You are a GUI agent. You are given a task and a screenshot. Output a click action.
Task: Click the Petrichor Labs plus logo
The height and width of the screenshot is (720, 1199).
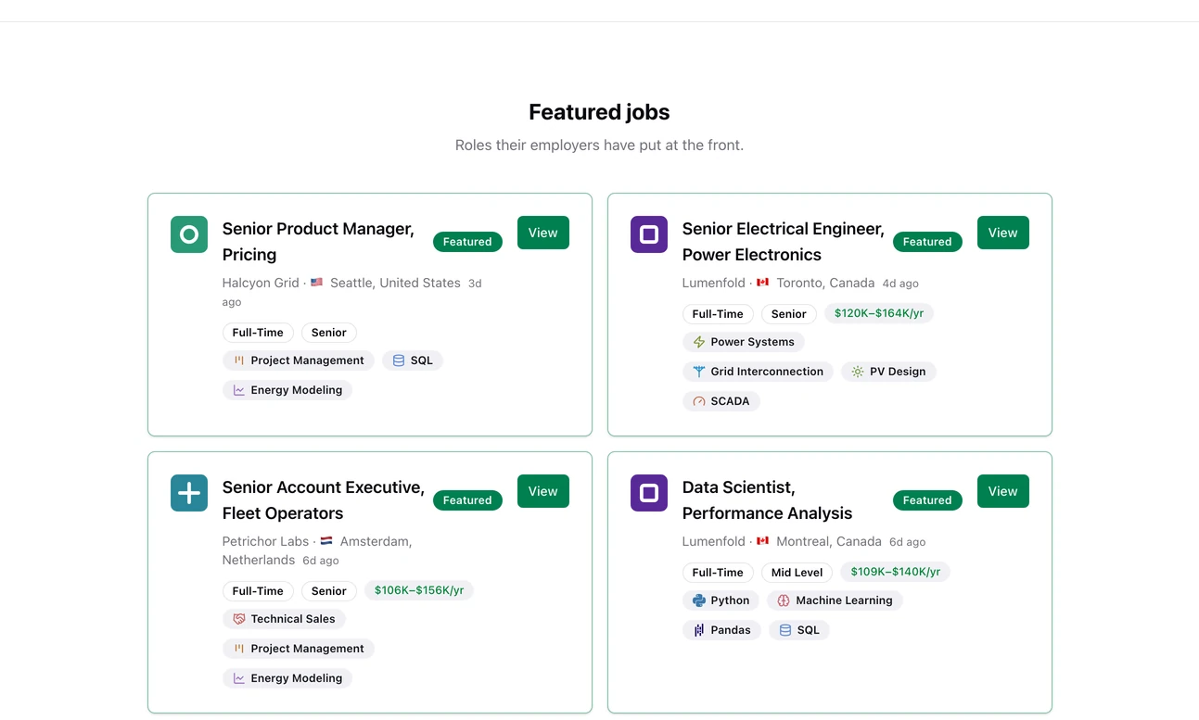point(189,493)
